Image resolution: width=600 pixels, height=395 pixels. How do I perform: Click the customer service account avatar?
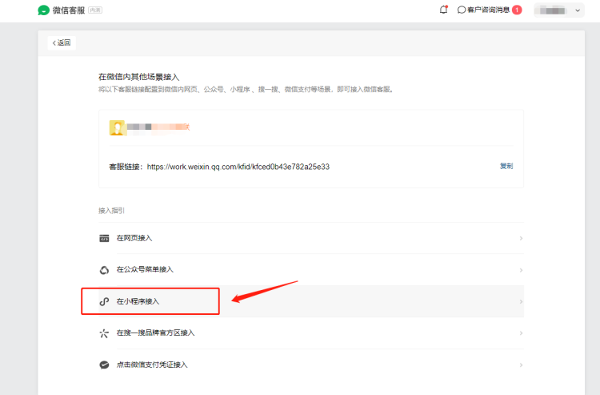click(x=117, y=127)
